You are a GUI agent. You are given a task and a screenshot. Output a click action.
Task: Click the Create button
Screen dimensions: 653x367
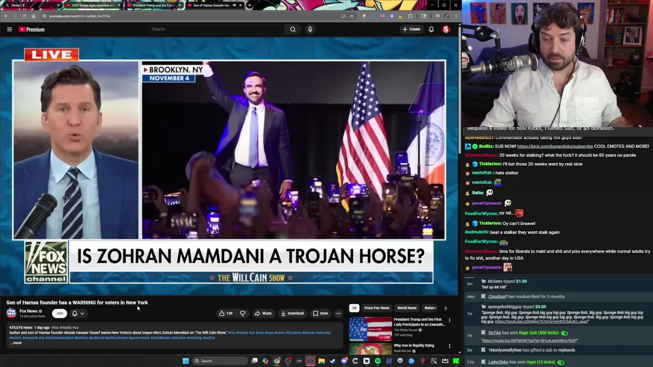tap(411, 29)
